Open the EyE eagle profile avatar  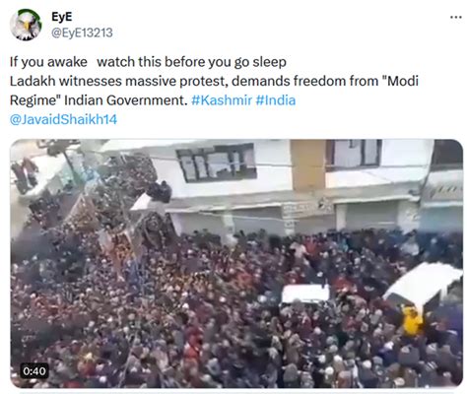(x=26, y=25)
